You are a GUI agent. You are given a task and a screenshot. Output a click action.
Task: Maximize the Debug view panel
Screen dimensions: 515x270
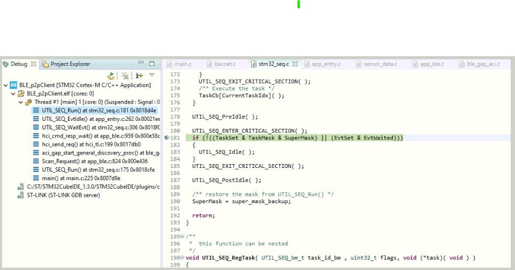[152, 63]
